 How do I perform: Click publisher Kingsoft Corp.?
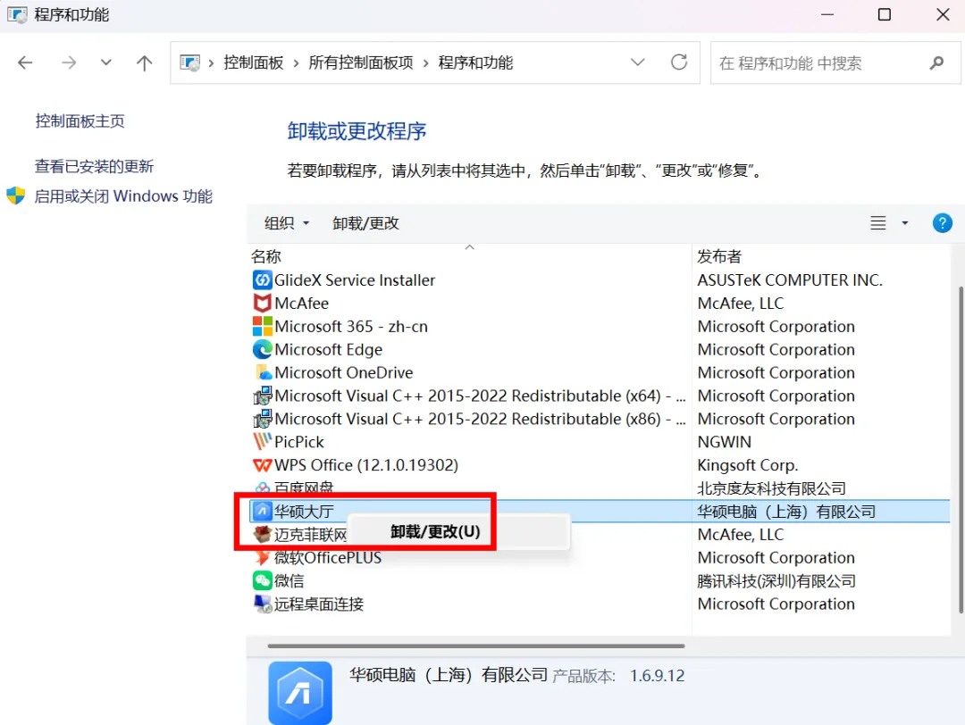748,465
